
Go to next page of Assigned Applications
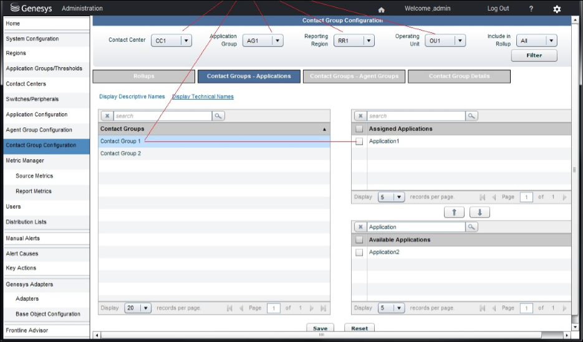565,197
